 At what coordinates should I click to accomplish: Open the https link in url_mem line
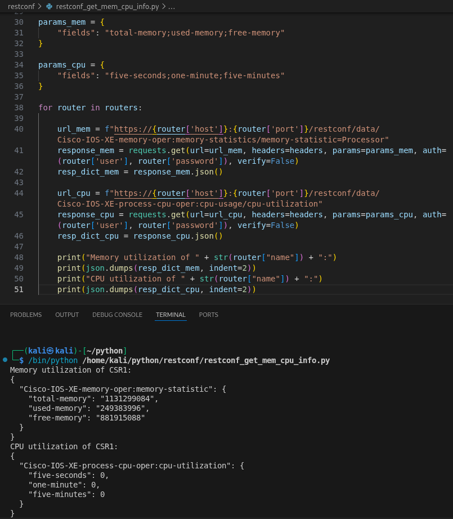[169, 129]
